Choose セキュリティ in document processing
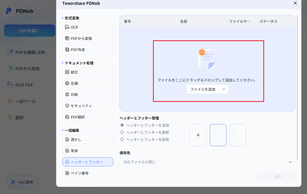Screen dimensions: 307x194 [x=88, y=106]
